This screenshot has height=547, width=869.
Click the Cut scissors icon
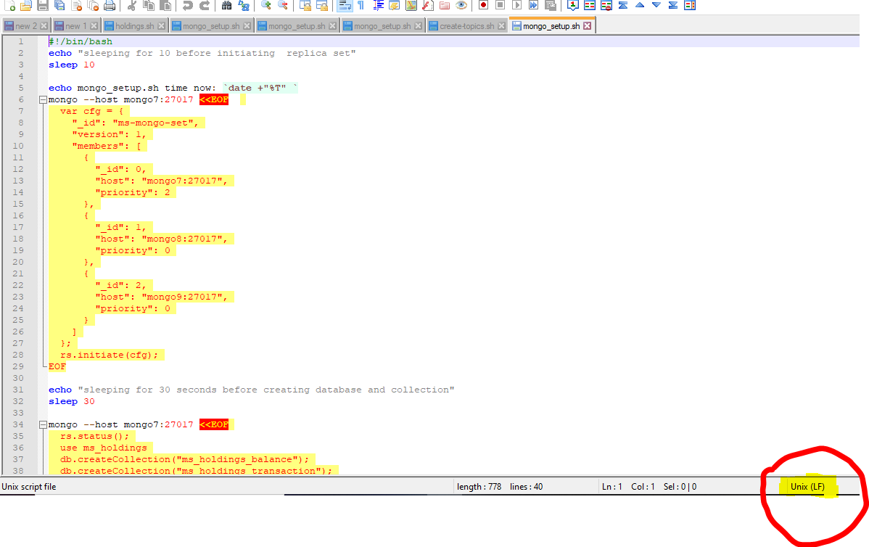click(132, 6)
